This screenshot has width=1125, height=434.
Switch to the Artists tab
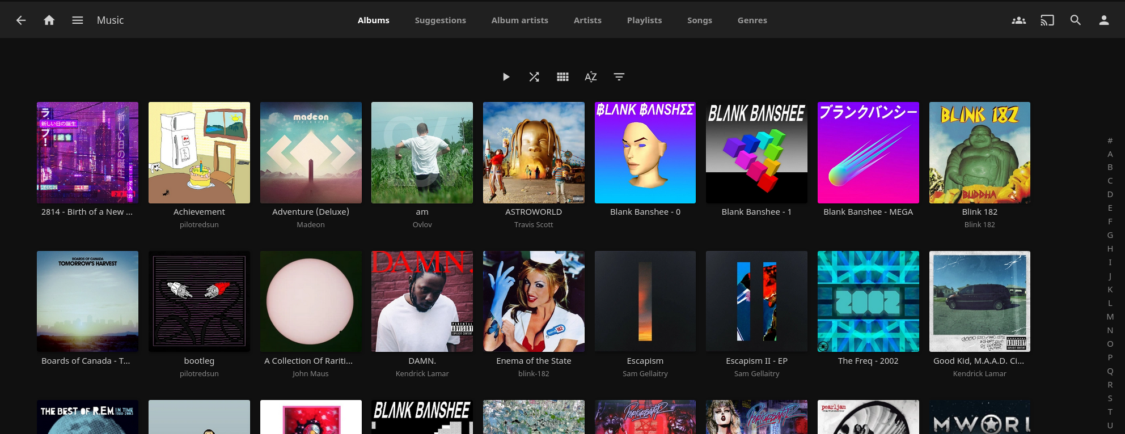[x=587, y=20]
